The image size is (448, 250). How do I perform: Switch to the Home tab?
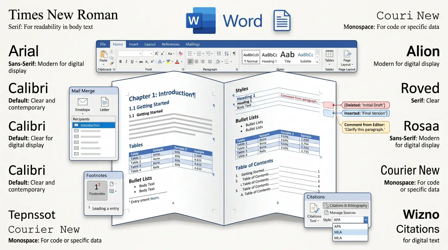coord(118,44)
